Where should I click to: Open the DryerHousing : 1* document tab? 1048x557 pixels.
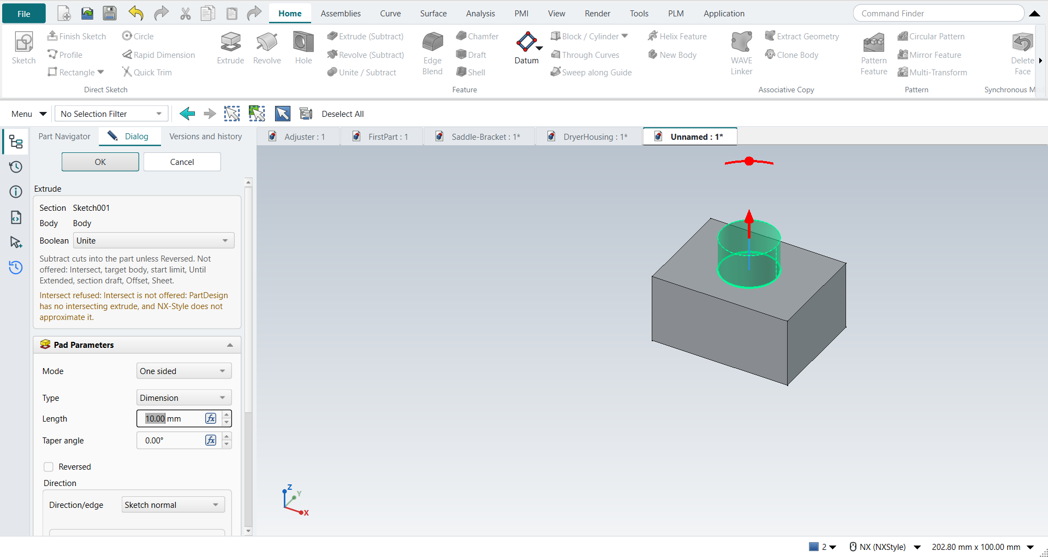pyautogui.click(x=588, y=137)
